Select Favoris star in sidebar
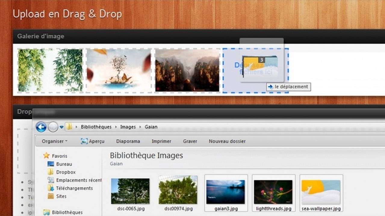 tap(46, 156)
